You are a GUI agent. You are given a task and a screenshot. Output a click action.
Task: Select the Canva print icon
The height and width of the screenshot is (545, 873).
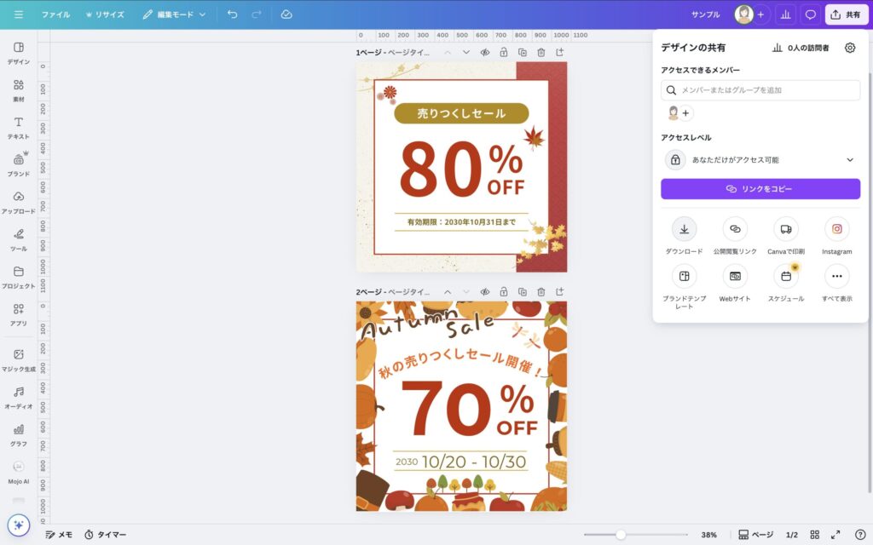(785, 229)
